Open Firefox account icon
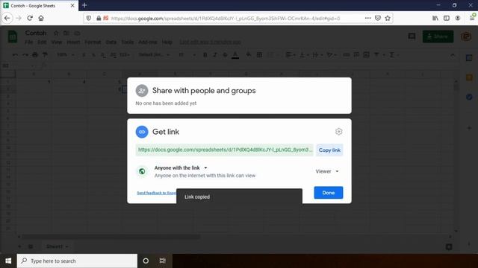Screen dimensions: 478x268 [458, 18]
